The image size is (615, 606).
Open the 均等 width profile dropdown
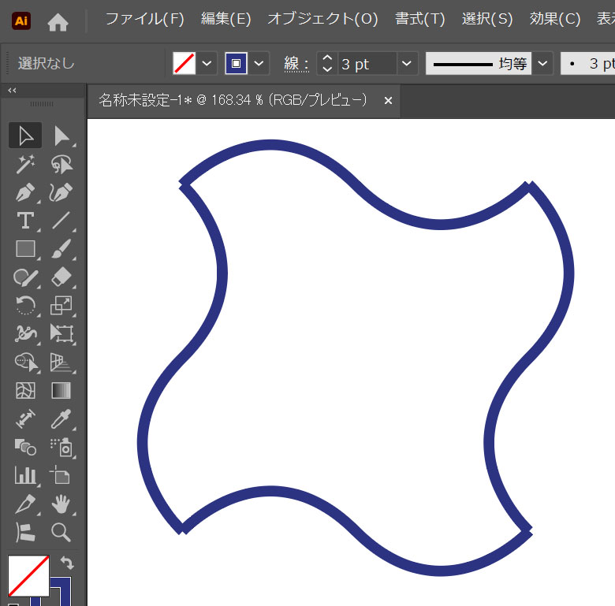[542, 63]
